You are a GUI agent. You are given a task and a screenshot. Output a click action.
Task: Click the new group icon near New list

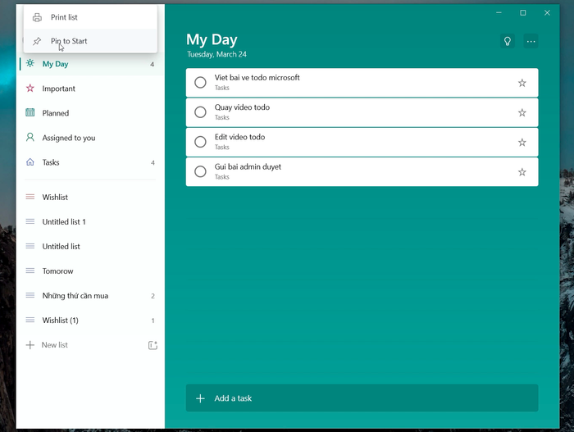153,345
